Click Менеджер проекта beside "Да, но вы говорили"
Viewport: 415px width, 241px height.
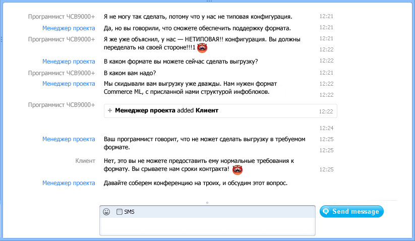coord(69,28)
